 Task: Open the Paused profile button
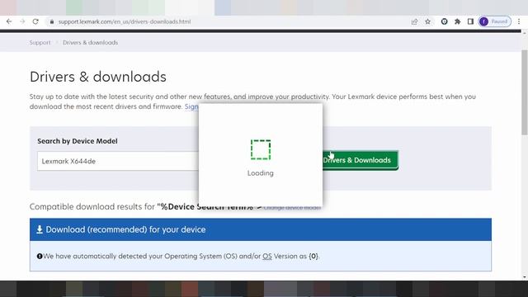pos(495,21)
